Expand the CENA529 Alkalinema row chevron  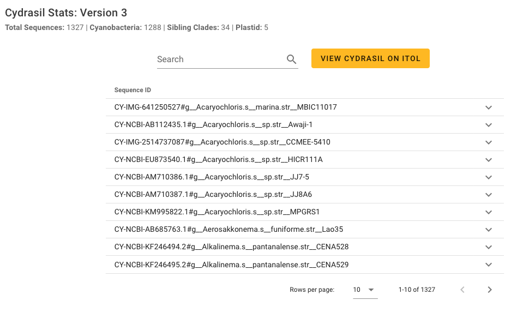489,265
